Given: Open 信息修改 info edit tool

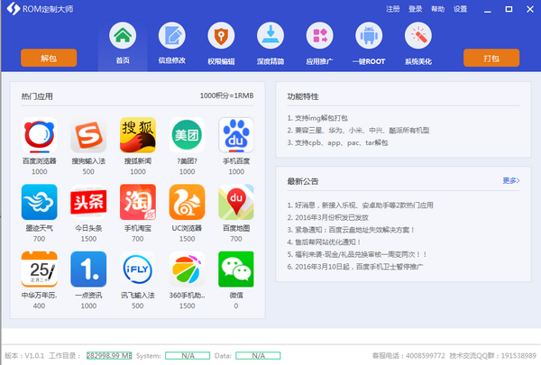Looking at the screenshot, I should (172, 35).
